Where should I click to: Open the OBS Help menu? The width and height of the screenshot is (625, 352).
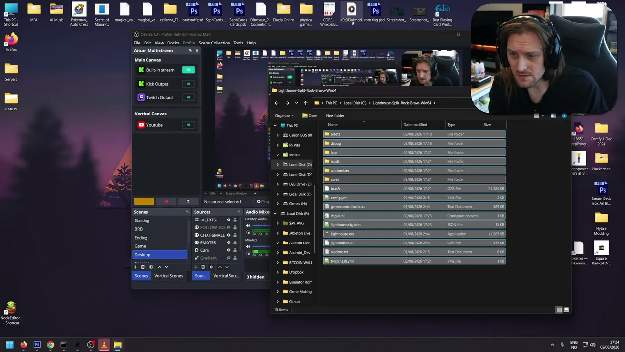tap(251, 43)
